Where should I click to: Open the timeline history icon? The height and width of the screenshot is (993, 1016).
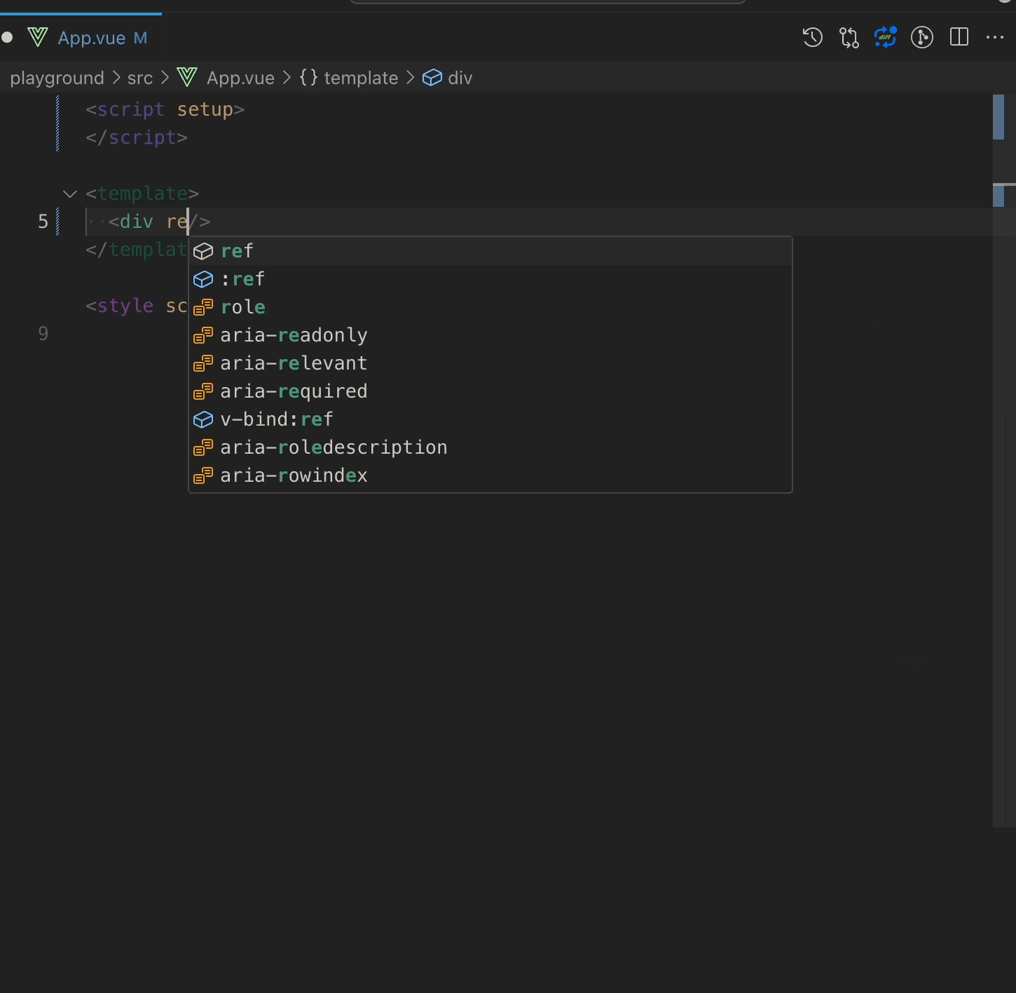(x=812, y=37)
